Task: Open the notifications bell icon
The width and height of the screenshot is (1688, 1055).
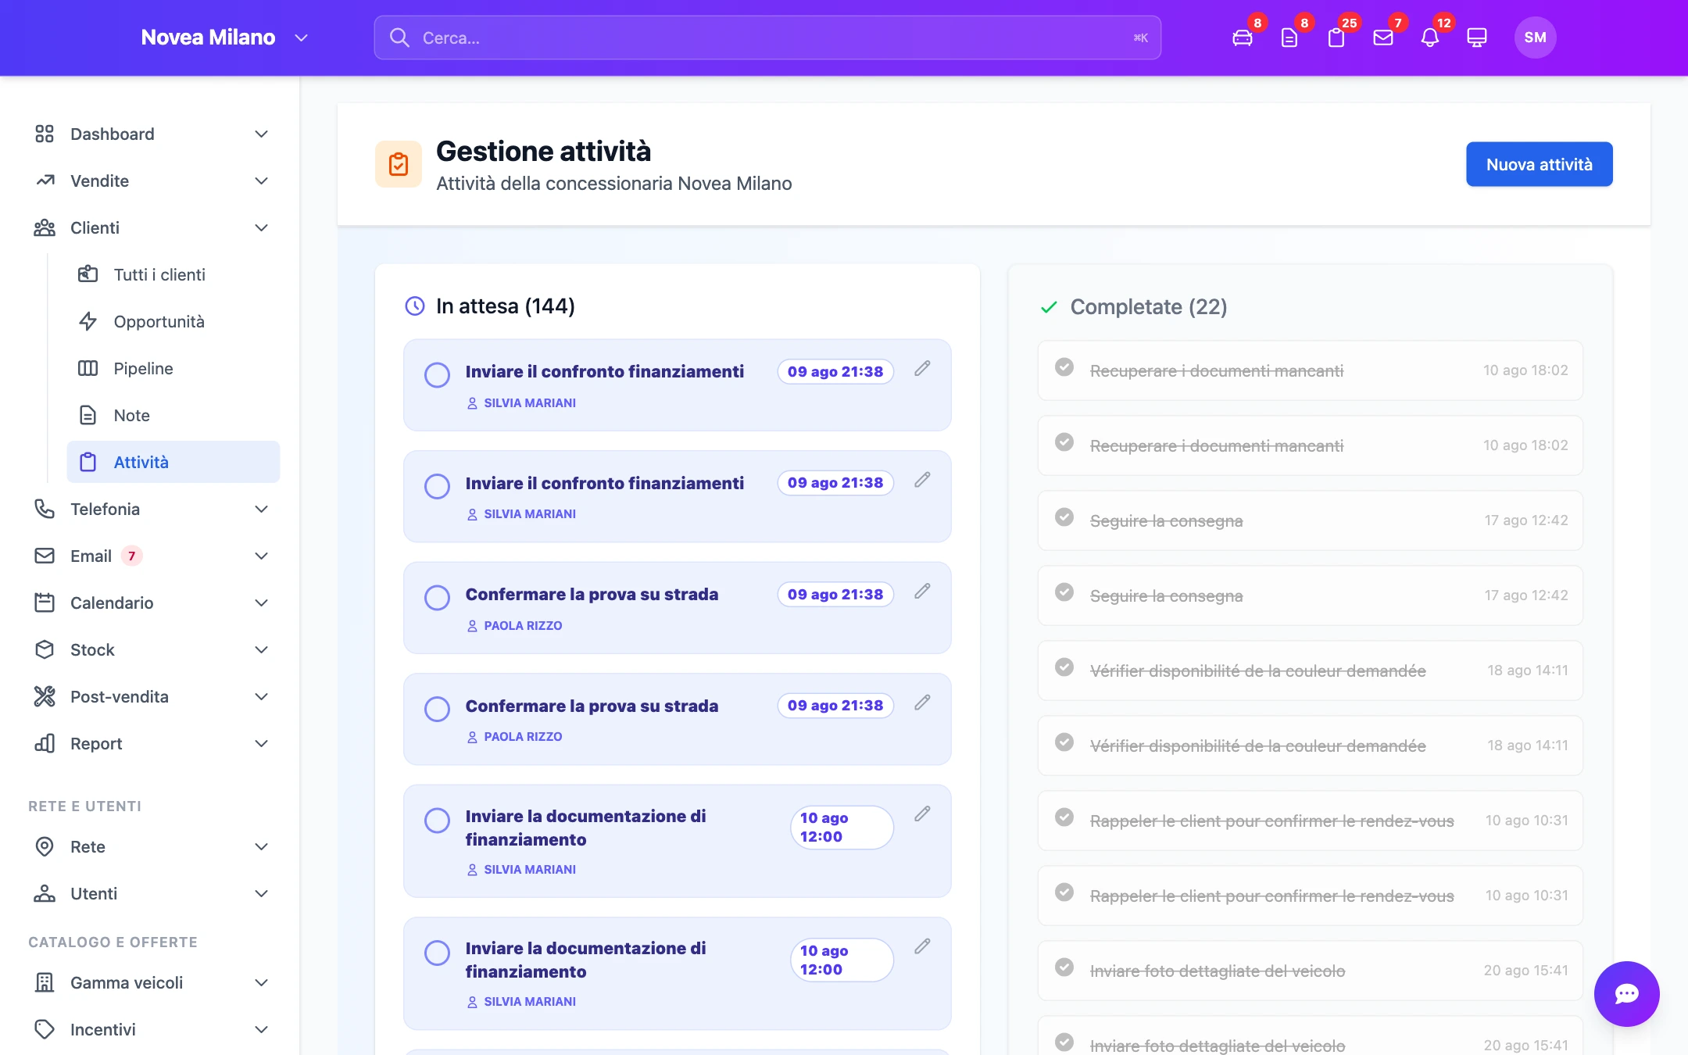Action: 1429,38
